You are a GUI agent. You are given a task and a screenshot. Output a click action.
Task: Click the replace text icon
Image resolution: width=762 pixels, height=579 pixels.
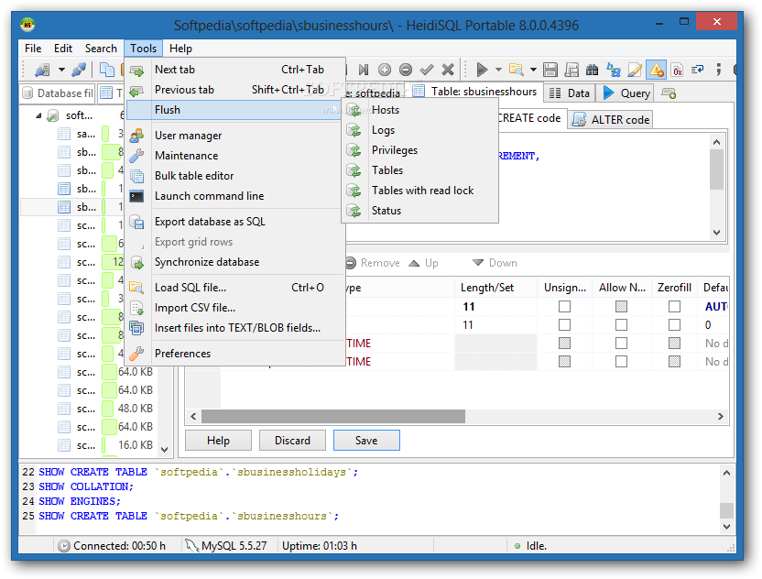pos(614,70)
